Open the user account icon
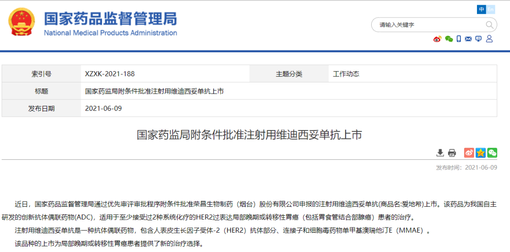Screen dimensions: 510x252 [489, 39]
